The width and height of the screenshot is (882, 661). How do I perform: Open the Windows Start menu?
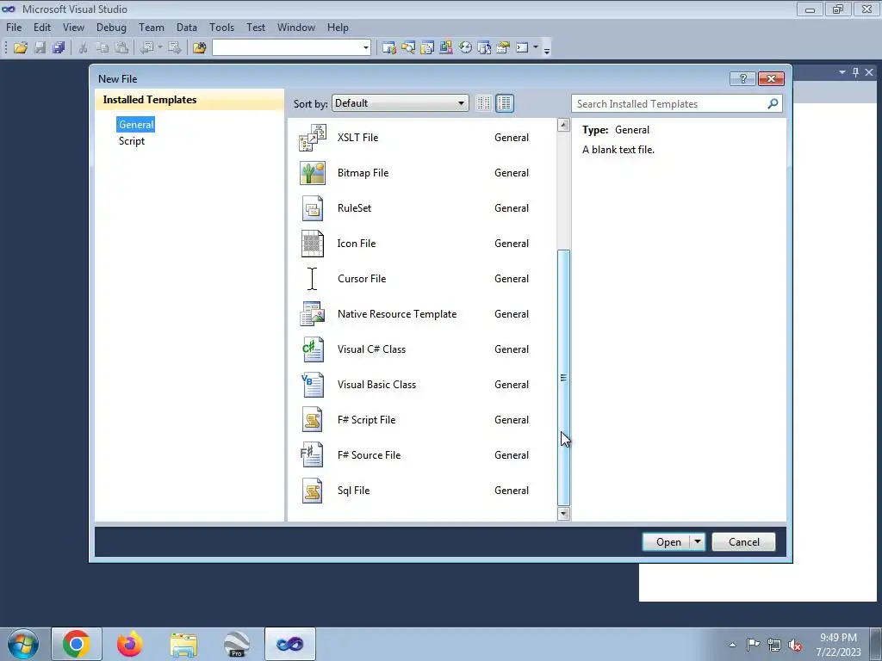tap(23, 644)
